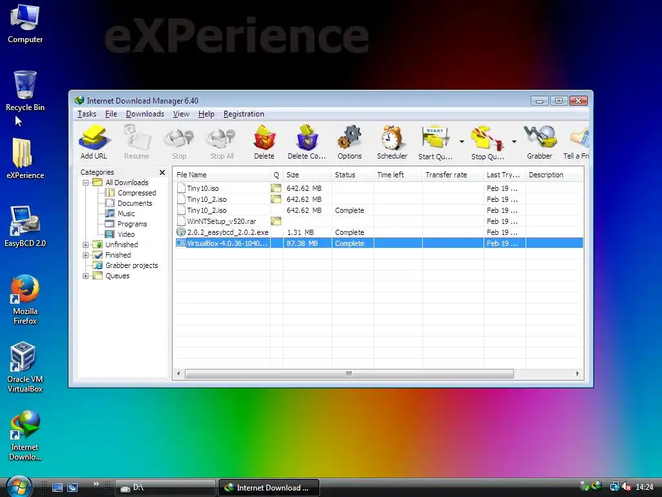Screen dimensions: 662x497
Task: Click the Delete toolbar icon
Action: point(264,142)
